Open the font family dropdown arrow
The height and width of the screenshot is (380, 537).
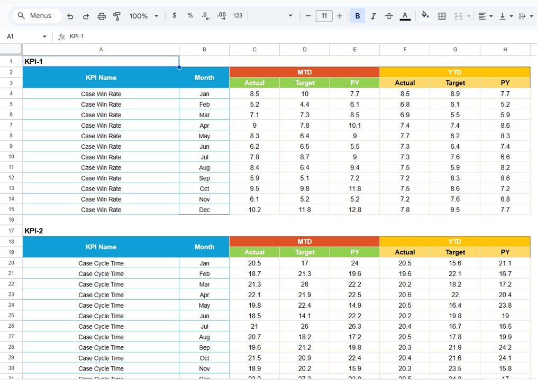[x=290, y=16]
